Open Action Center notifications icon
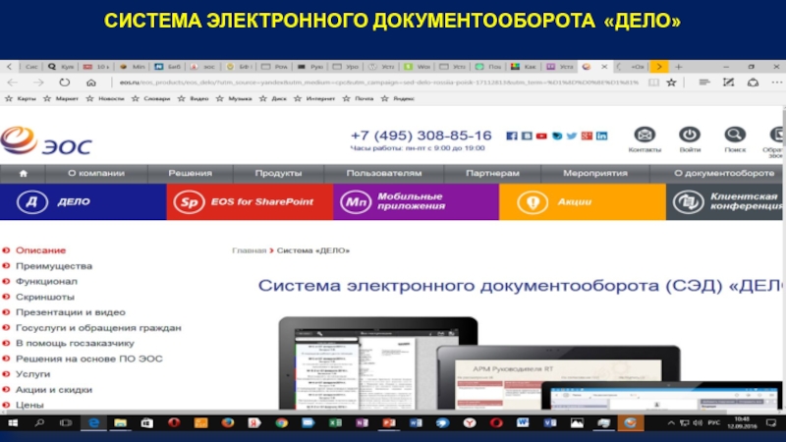786x442 pixels. tap(771, 423)
